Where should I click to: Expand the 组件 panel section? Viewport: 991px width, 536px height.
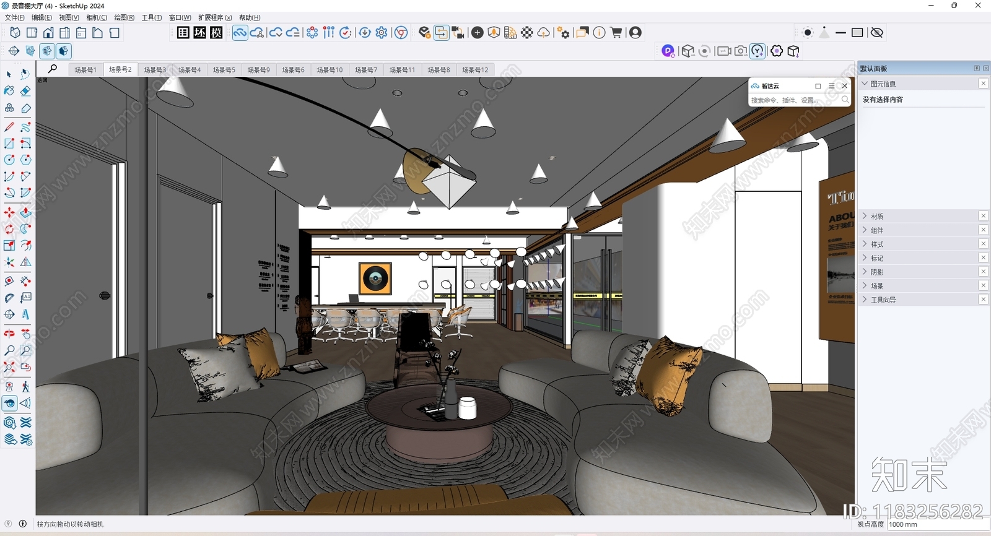(865, 230)
